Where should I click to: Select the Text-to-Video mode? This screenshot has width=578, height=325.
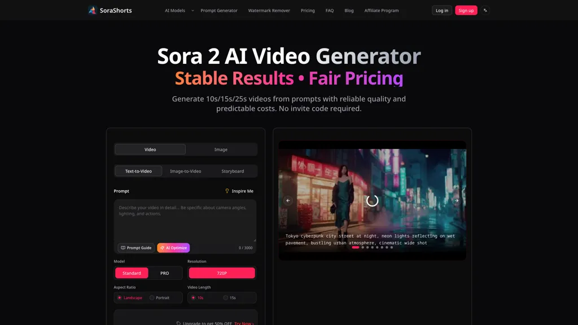tap(138, 171)
